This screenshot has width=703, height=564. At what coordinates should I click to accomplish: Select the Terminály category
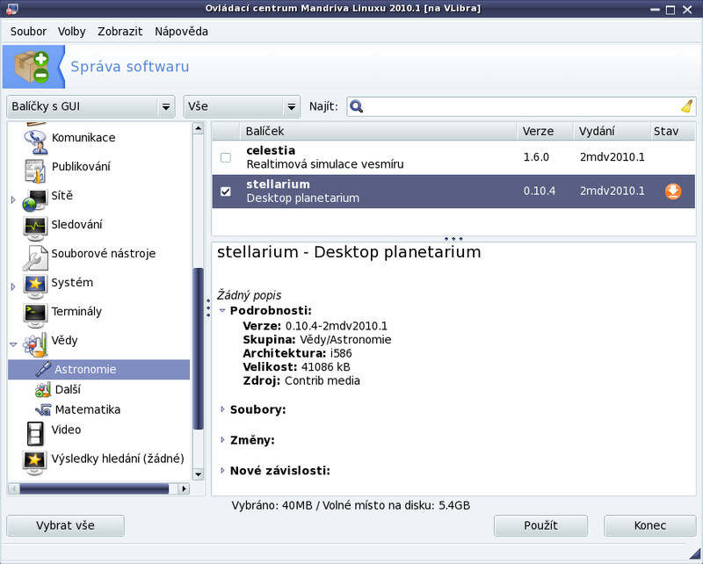click(76, 311)
